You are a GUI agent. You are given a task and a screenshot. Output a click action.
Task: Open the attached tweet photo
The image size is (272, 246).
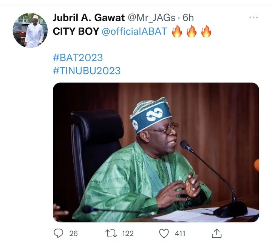156,152
